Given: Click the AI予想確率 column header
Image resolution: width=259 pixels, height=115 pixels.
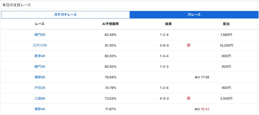Looking at the screenshot, I should click(x=110, y=24).
